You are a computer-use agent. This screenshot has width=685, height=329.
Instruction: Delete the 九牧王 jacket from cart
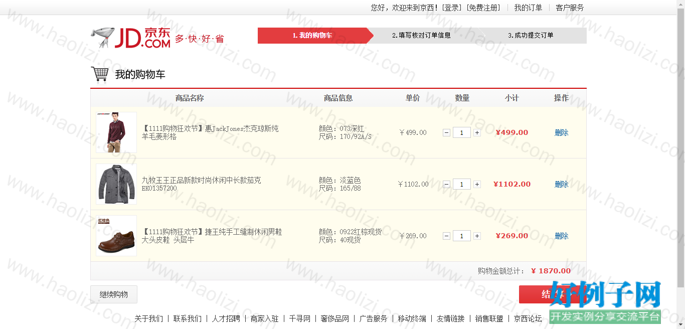coord(562,185)
